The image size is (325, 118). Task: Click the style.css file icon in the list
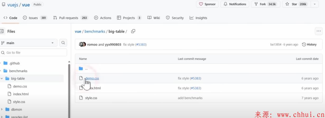[81, 98]
